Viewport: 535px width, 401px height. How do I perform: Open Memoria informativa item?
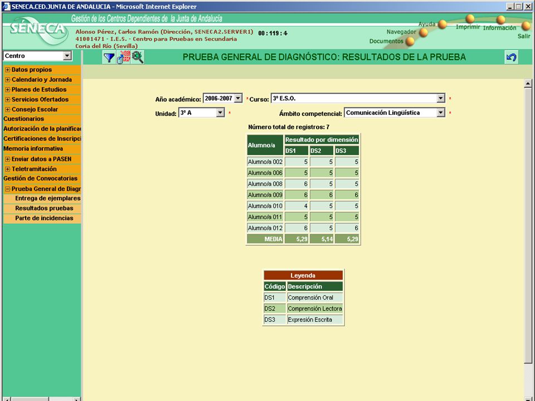[x=33, y=148]
